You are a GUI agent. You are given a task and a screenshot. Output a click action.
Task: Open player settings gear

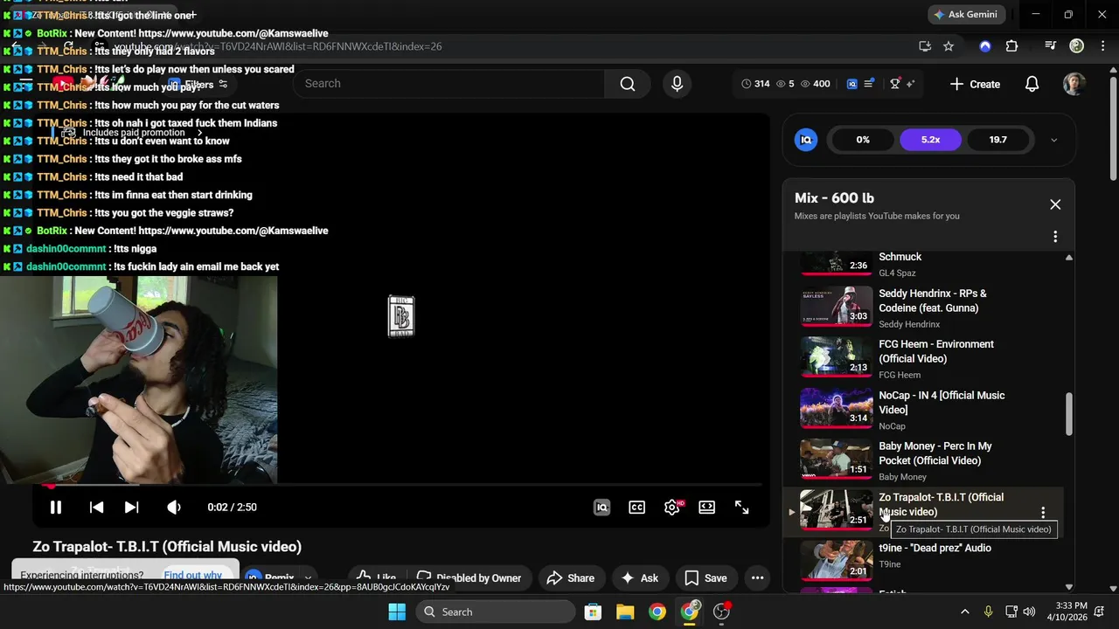[672, 508]
